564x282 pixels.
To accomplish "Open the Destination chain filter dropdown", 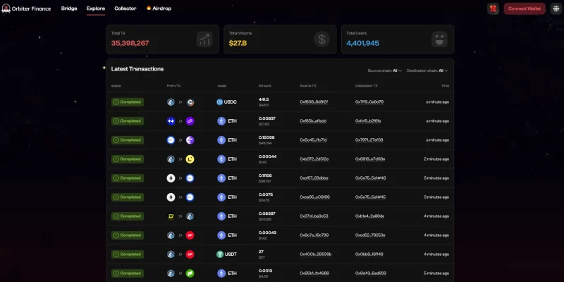I will pyautogui.click(x=427, y=71).
